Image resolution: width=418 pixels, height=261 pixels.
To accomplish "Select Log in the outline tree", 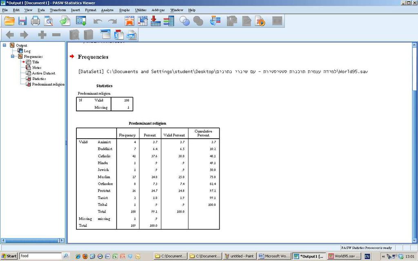I will (27, 51).
